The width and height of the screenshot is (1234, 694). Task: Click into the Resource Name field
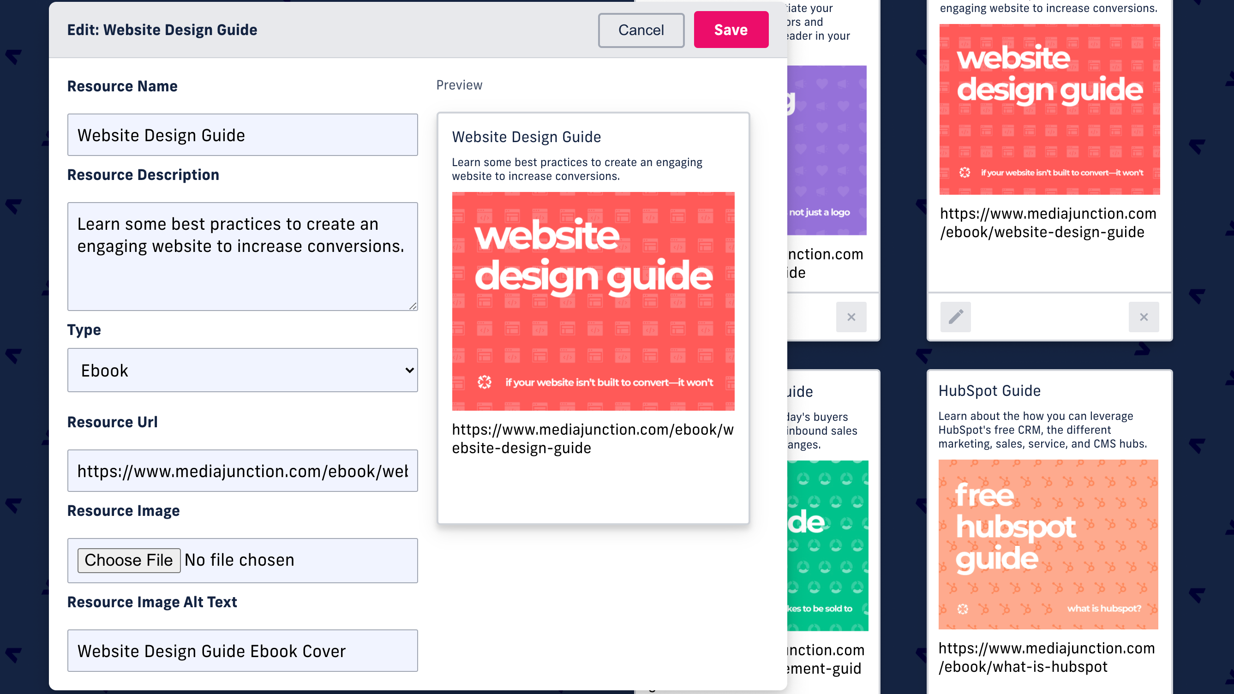[242, 135]
